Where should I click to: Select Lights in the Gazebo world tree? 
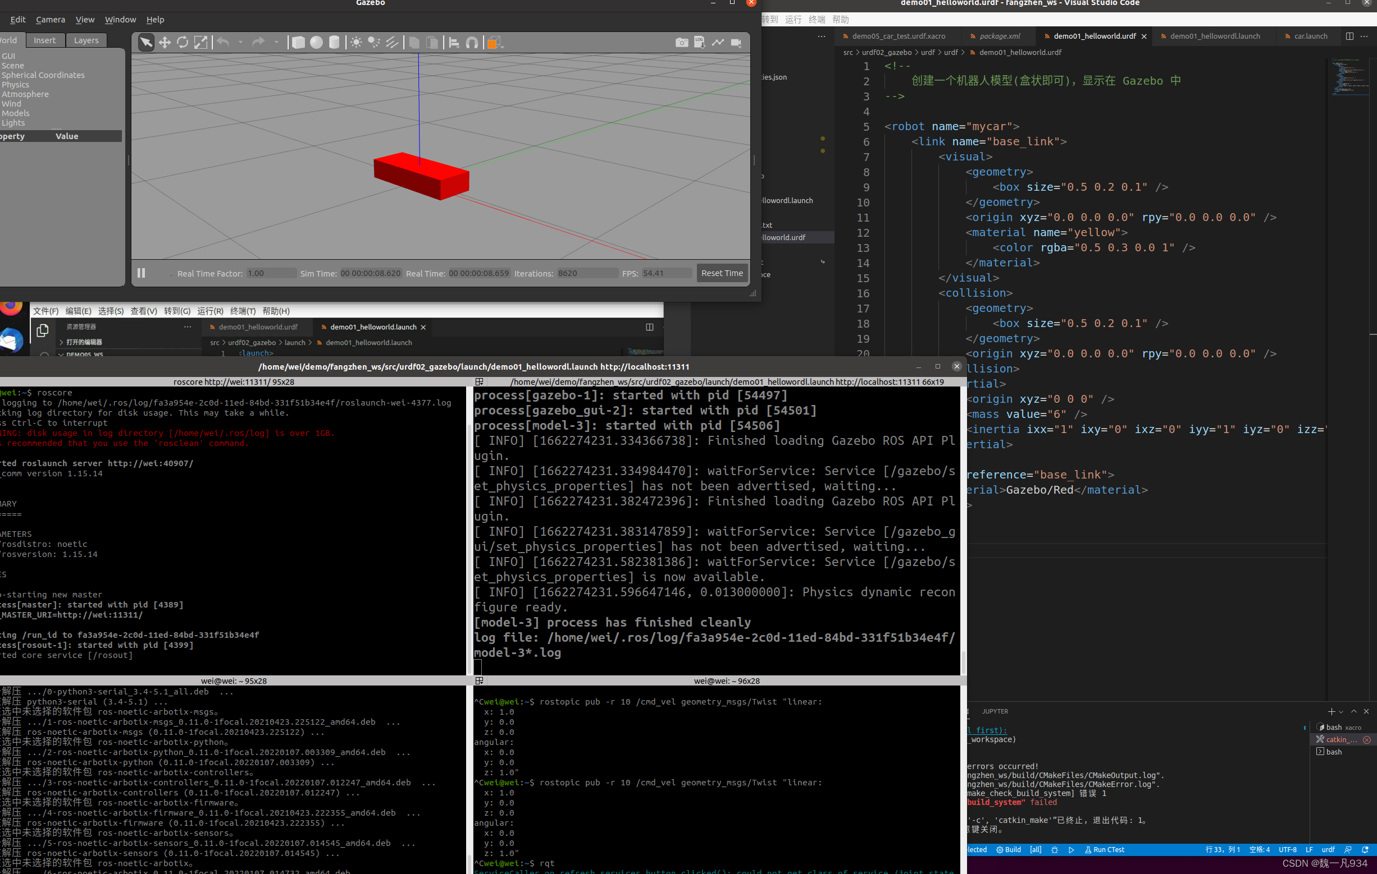coord(13,123)
